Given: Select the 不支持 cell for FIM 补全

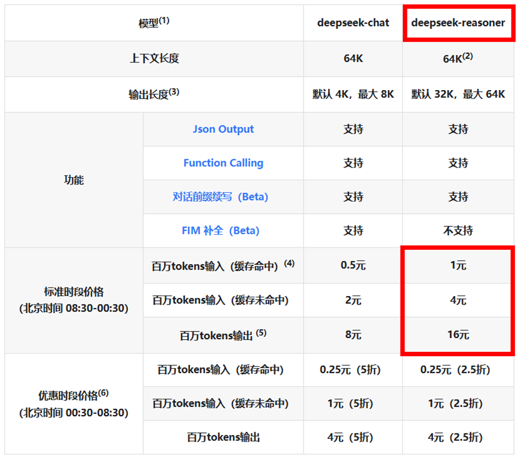Looking at the screenshot, I should [x=458, y=231].
